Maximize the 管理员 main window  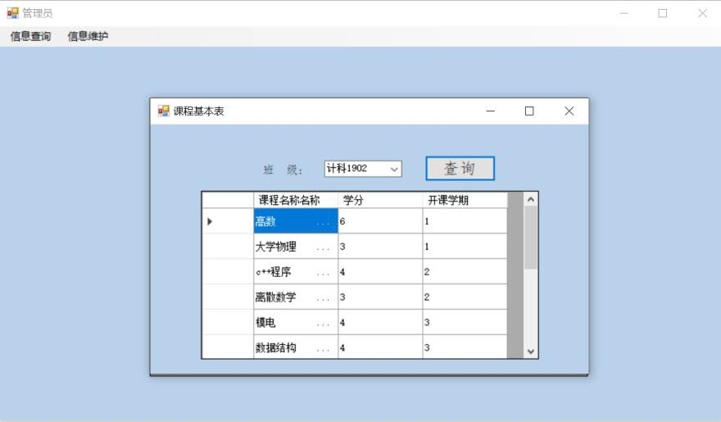663,13
